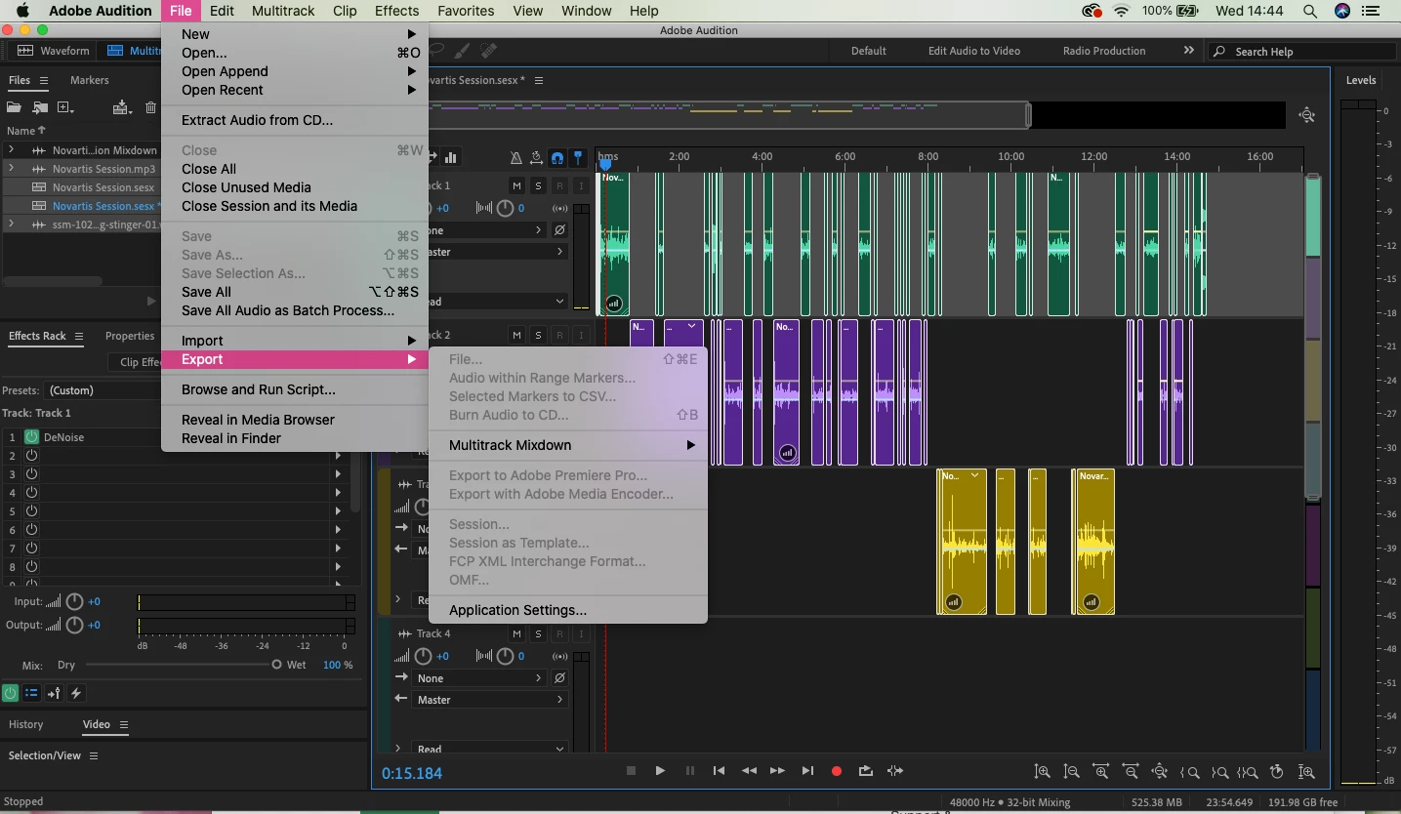Arm Track 4 for record with R
The image size is (1401, 814).
559,633
